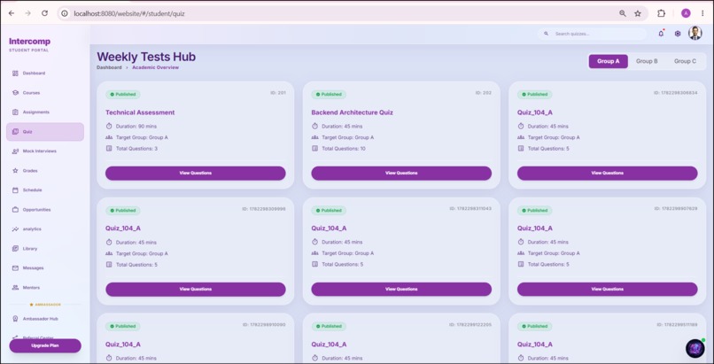Click the Intercomp logo text
The height and width of the screenshot is (364, 714).
(29, 42)
